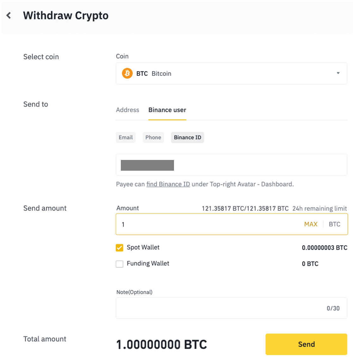Click the Spot Wallet label

point(143,248)
